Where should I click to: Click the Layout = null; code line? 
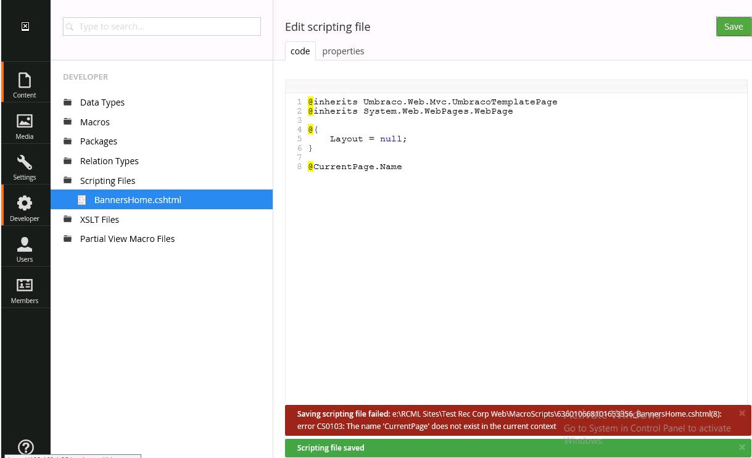point(368,139)
